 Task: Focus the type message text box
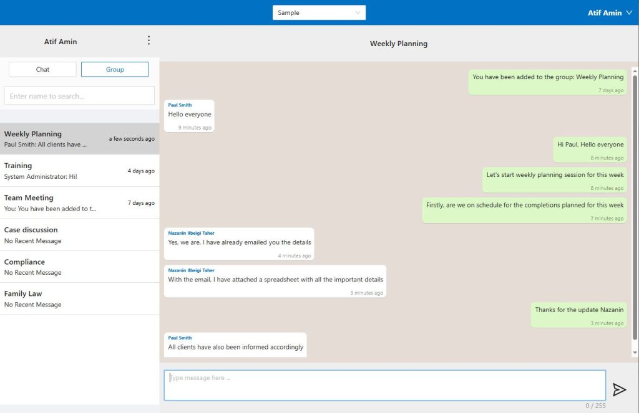click(x=384, y=385)
